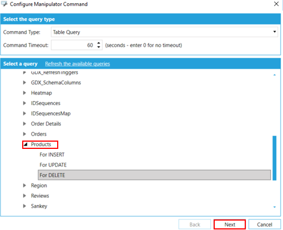This screenshot has width=283, height=230.
Task: Click Refresh the available queries link
Action: (78, 64)
